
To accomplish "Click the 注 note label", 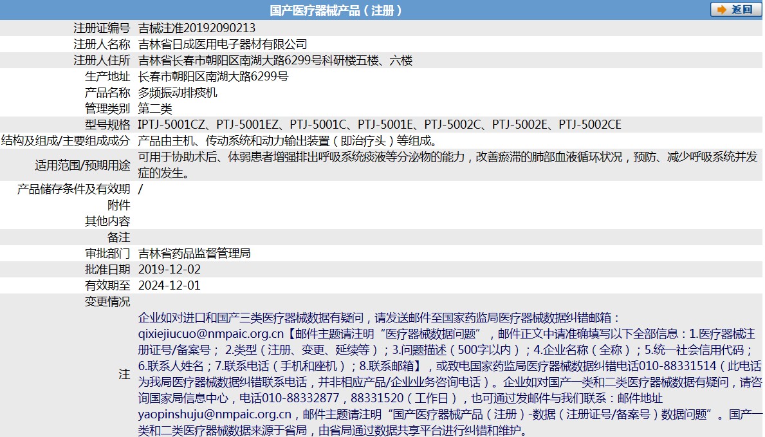I will [x=124, y=375].
